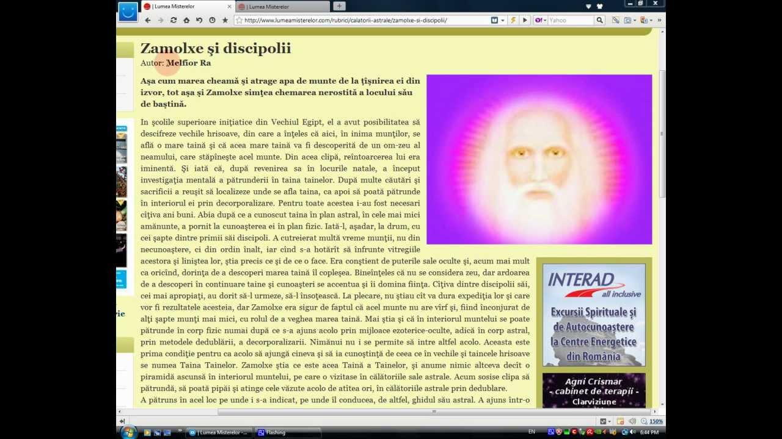Viewport: 782px width, 439px height.
Task: Go back to the previous page
Action: pyautogui.click(x=147, y=20)
